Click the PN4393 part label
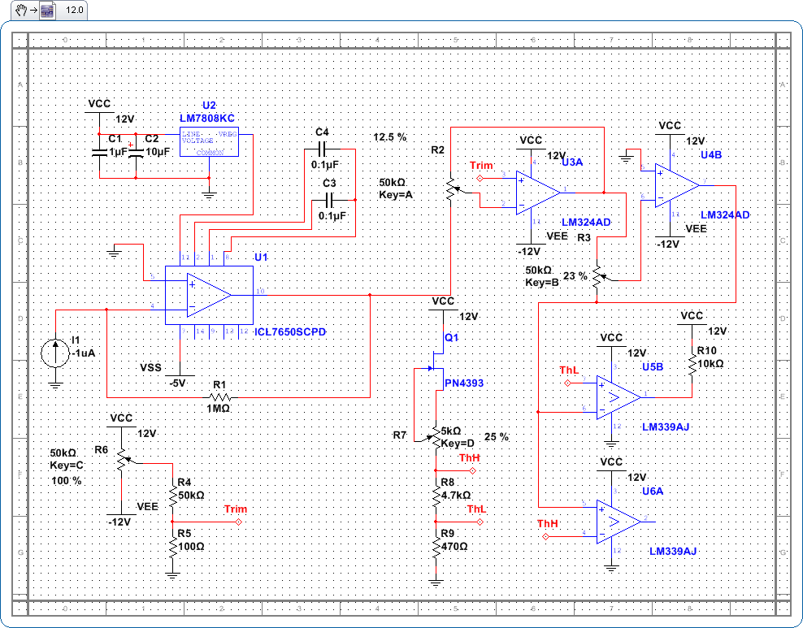Screen dimensions: 803x628 (464, 383)
